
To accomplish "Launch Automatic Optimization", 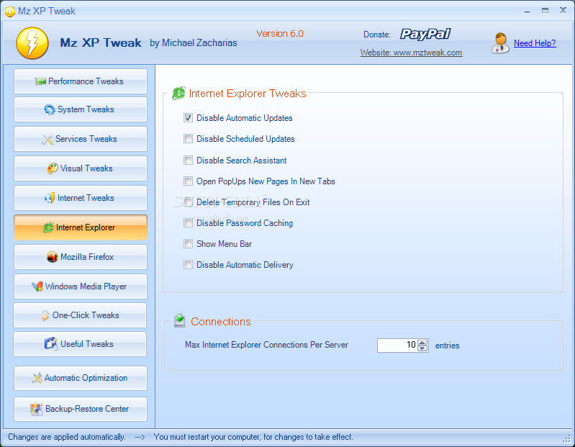I will tap(81, 378).
